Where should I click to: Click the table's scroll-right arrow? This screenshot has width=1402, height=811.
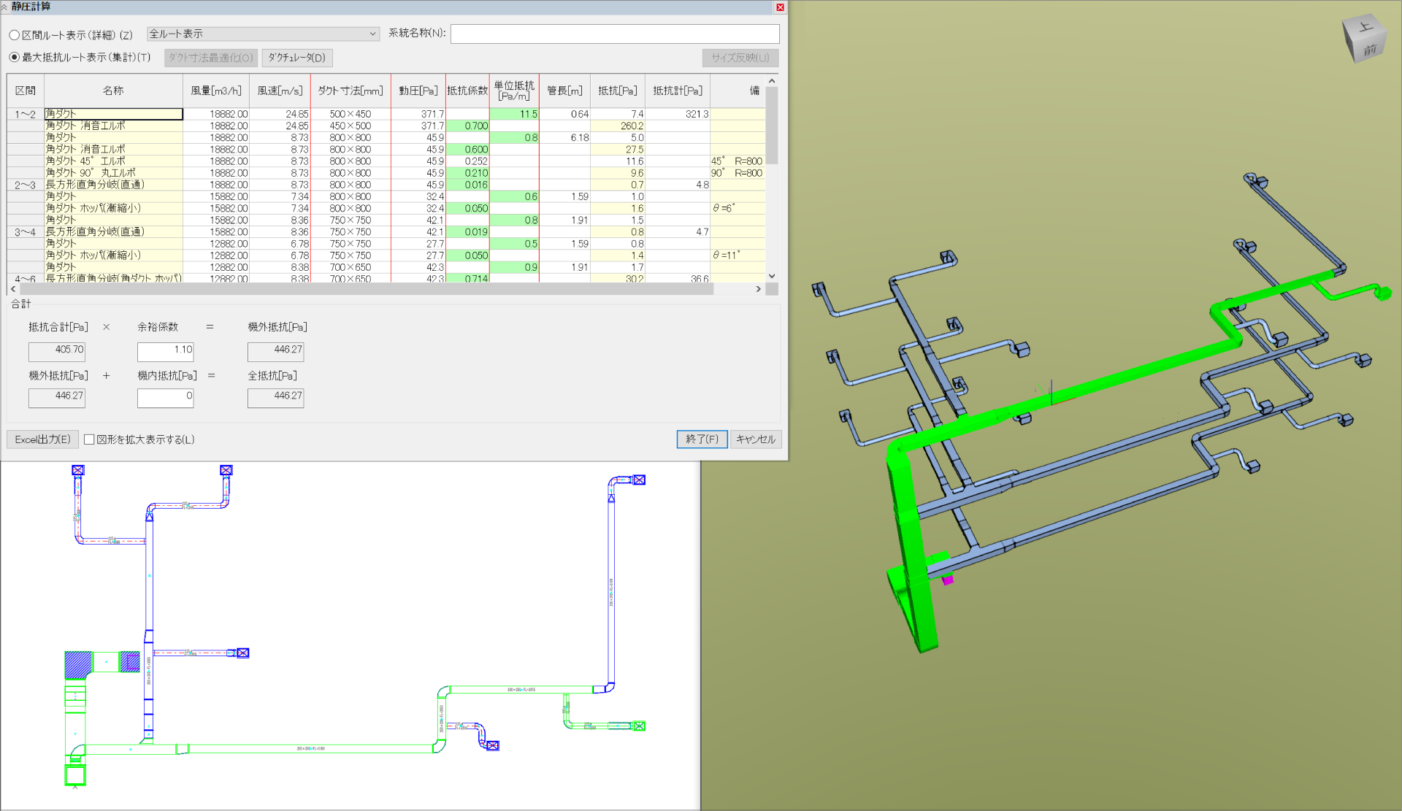tap(758, 289)
